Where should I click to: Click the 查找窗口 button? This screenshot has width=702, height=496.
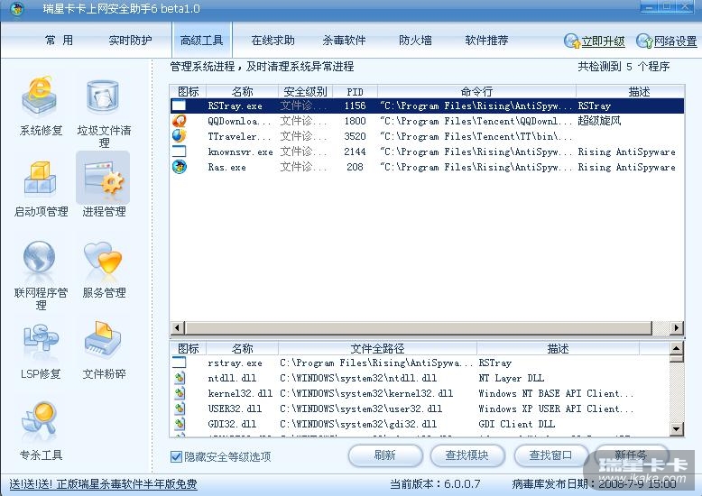pyautogui.click(x=550, y=455)
